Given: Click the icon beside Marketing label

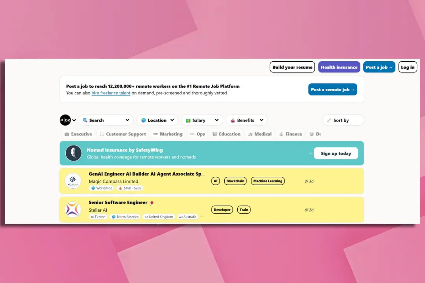Looking at the screenshot, I should (155, 134).
